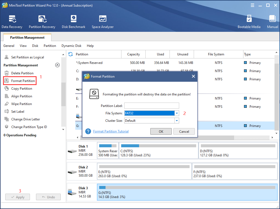Open the View menu

(23, 46)
